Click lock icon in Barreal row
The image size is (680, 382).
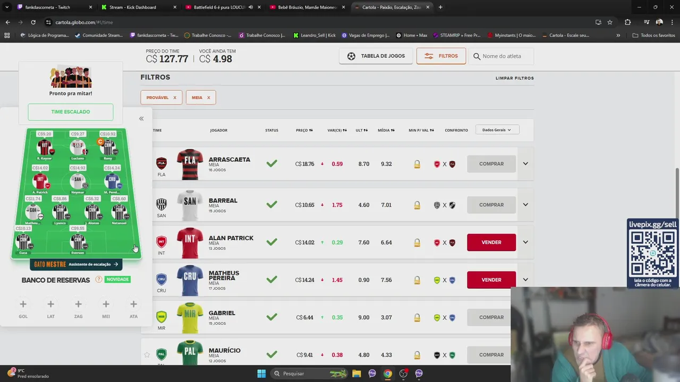417,205
